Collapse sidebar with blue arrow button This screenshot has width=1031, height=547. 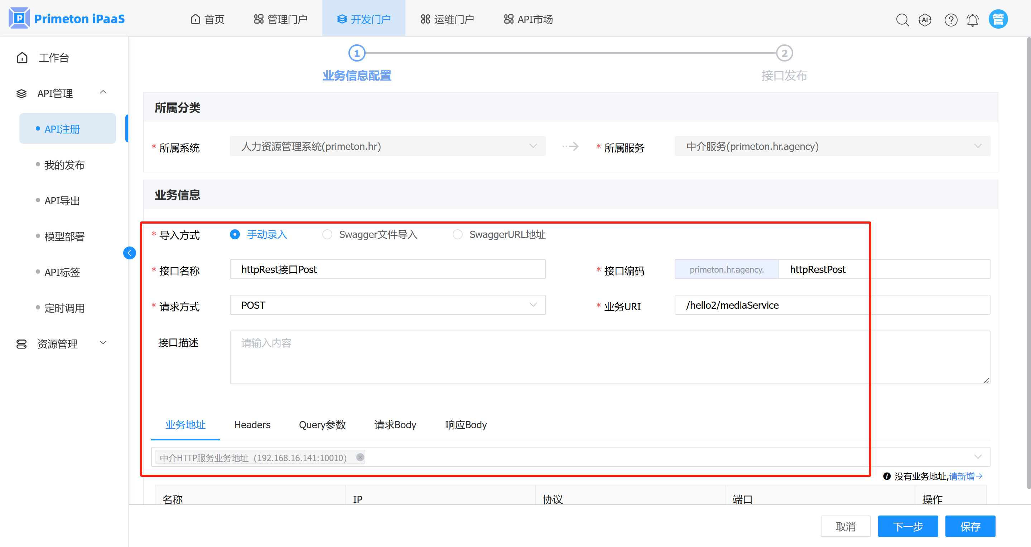(129, 253)
